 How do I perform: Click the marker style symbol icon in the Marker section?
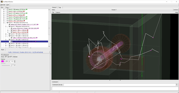point(7,61)
